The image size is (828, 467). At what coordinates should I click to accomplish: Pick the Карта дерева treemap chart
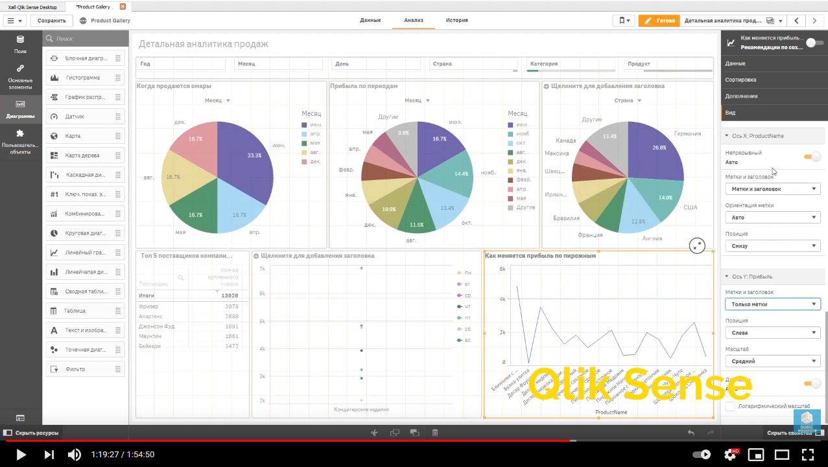[84, 155]
